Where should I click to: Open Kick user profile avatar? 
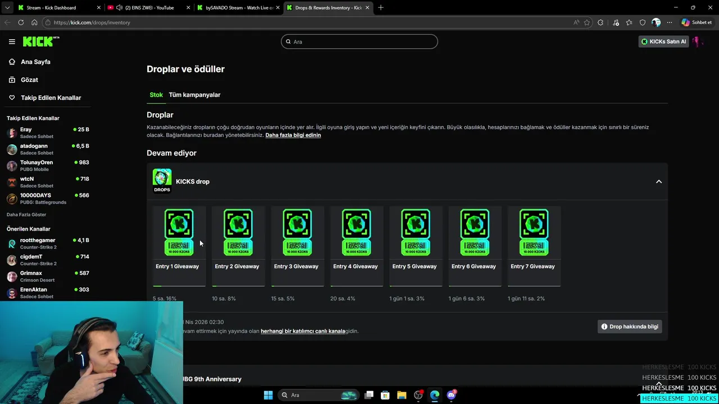(x=697, y=42)
